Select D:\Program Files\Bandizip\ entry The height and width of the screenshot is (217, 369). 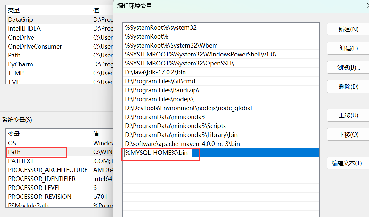[221, 90]
